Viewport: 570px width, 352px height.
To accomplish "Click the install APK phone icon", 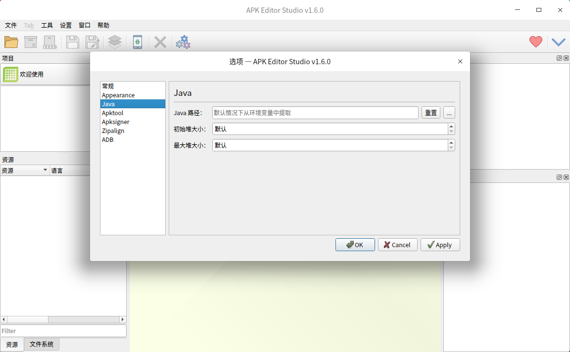I will pos(138,42).
